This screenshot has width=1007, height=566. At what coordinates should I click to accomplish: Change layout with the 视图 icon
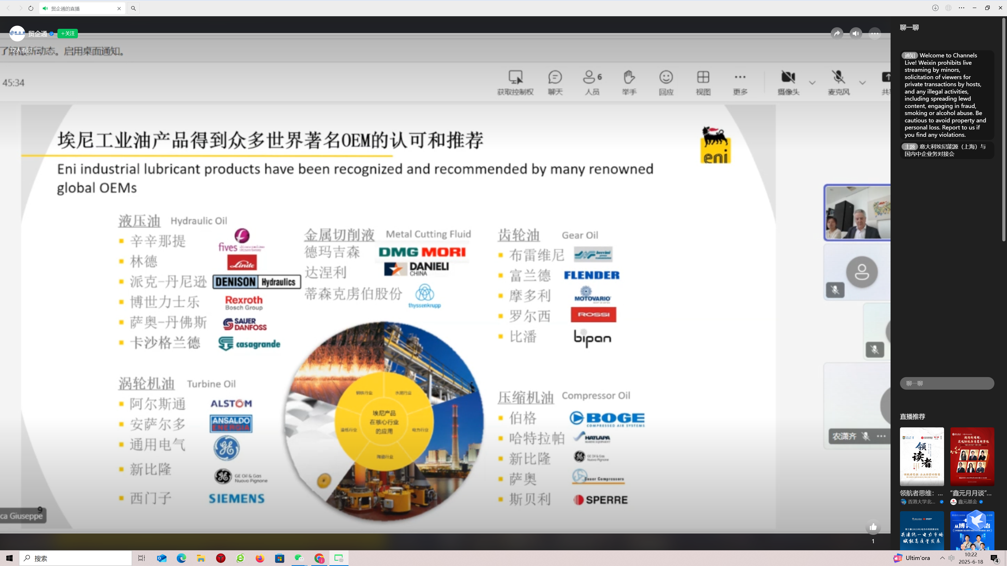[703, 82]
